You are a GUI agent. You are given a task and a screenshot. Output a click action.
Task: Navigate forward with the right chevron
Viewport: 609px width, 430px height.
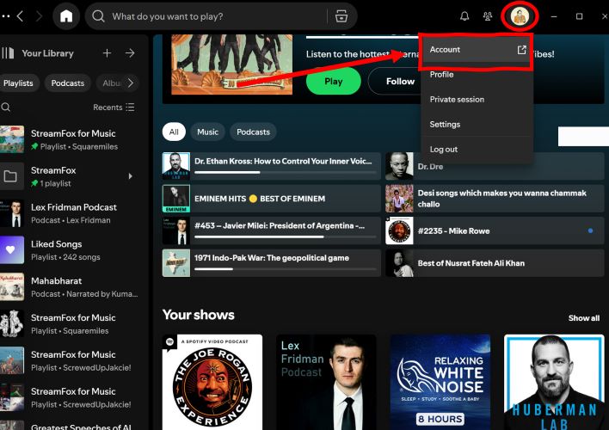39,16
